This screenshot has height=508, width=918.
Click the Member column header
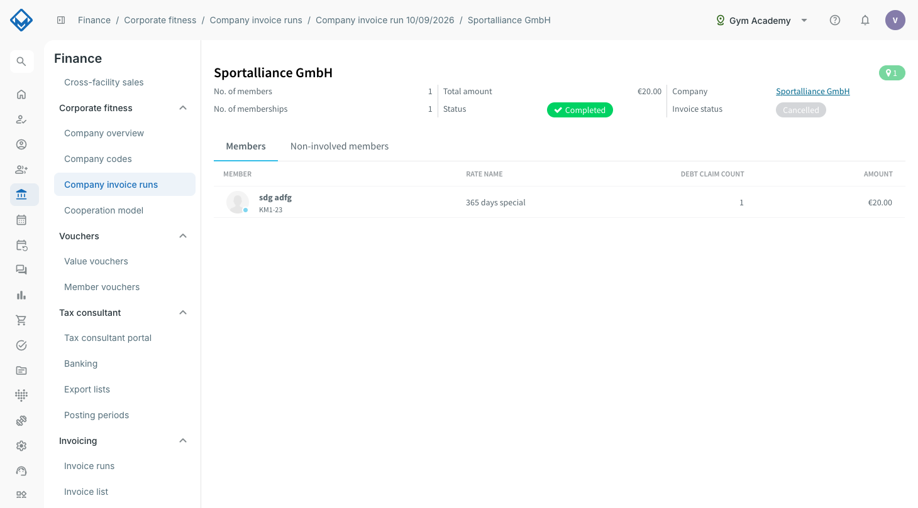(237, 174)
